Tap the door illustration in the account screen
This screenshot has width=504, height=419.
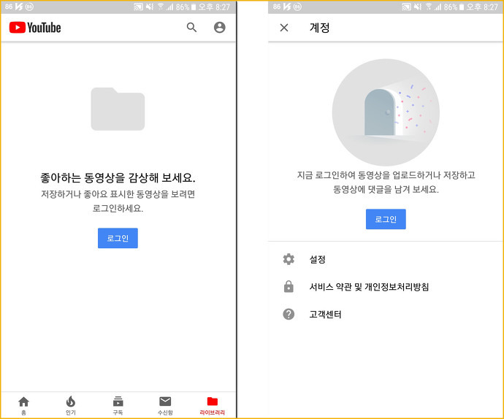[386, 112]
